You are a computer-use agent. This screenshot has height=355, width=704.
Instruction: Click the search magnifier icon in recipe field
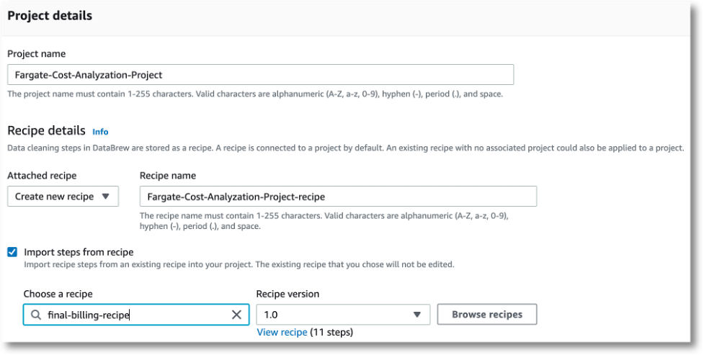click(x=36, y=315)
